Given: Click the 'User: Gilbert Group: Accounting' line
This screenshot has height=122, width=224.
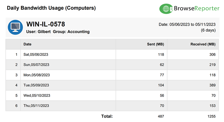Looking at the screenshot, I should point(58,32).
